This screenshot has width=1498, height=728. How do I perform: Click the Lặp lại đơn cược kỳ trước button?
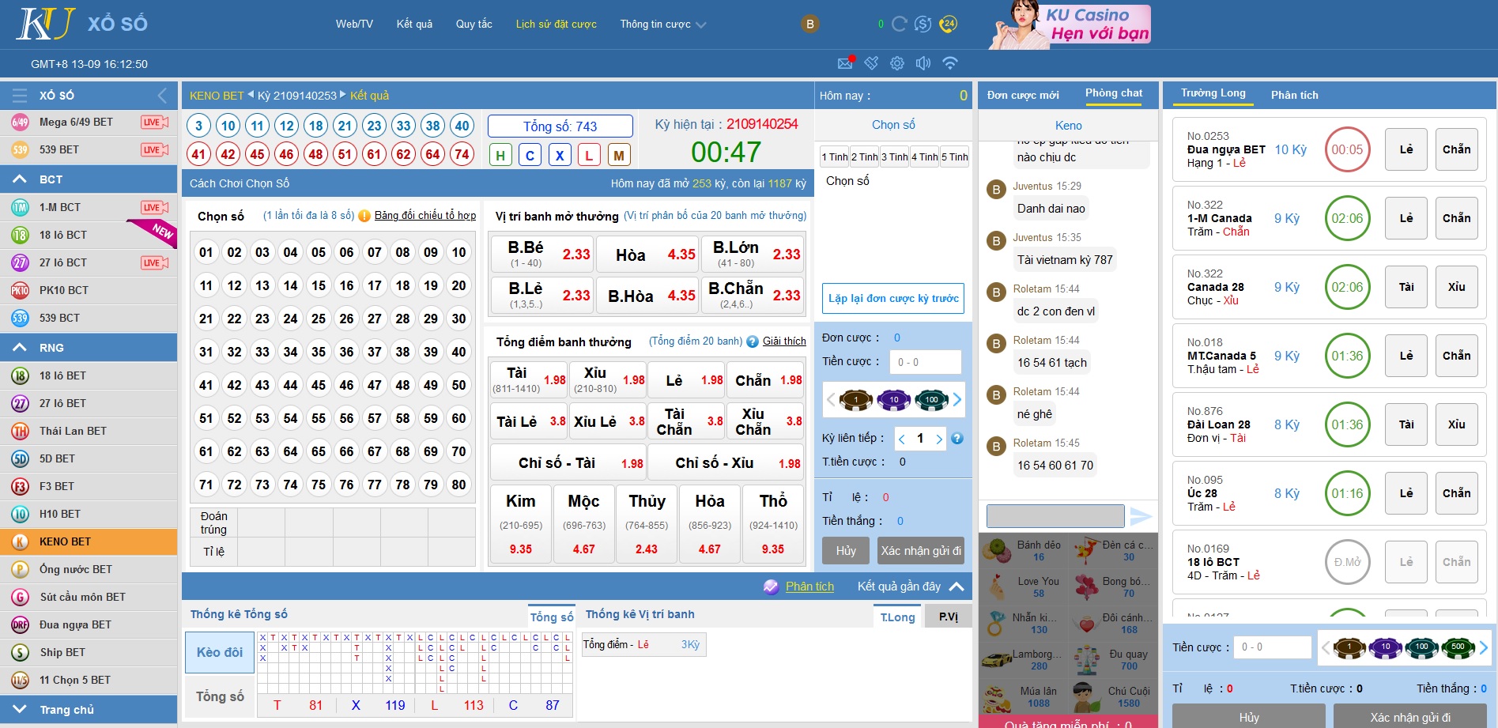pos(893,298)
